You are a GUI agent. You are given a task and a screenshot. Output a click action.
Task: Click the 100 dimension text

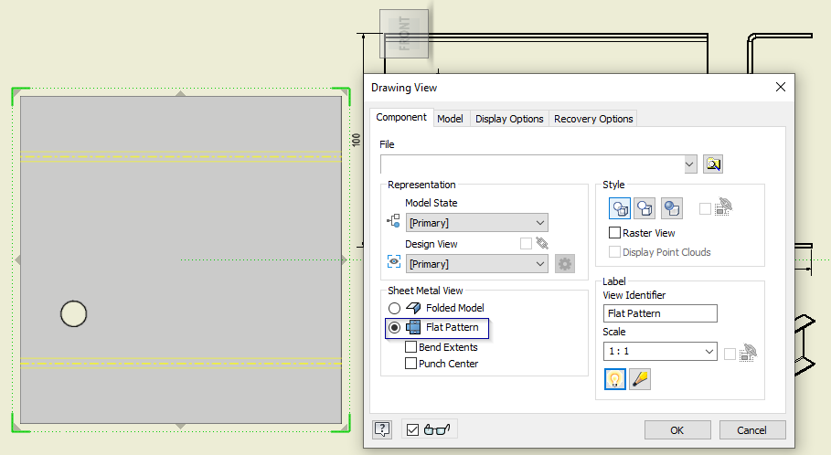pos(356,140)
